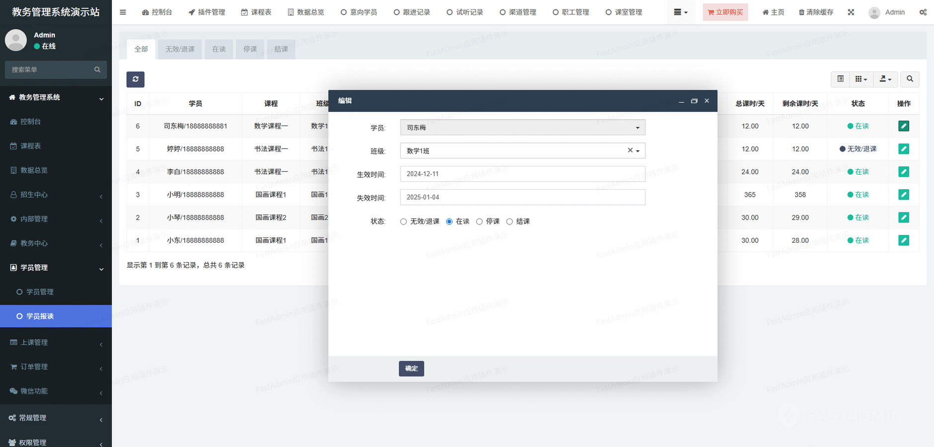Screen dimensions: 934x447
Task: Click the 生效时间 date input field
Action: tap(522, 174)
